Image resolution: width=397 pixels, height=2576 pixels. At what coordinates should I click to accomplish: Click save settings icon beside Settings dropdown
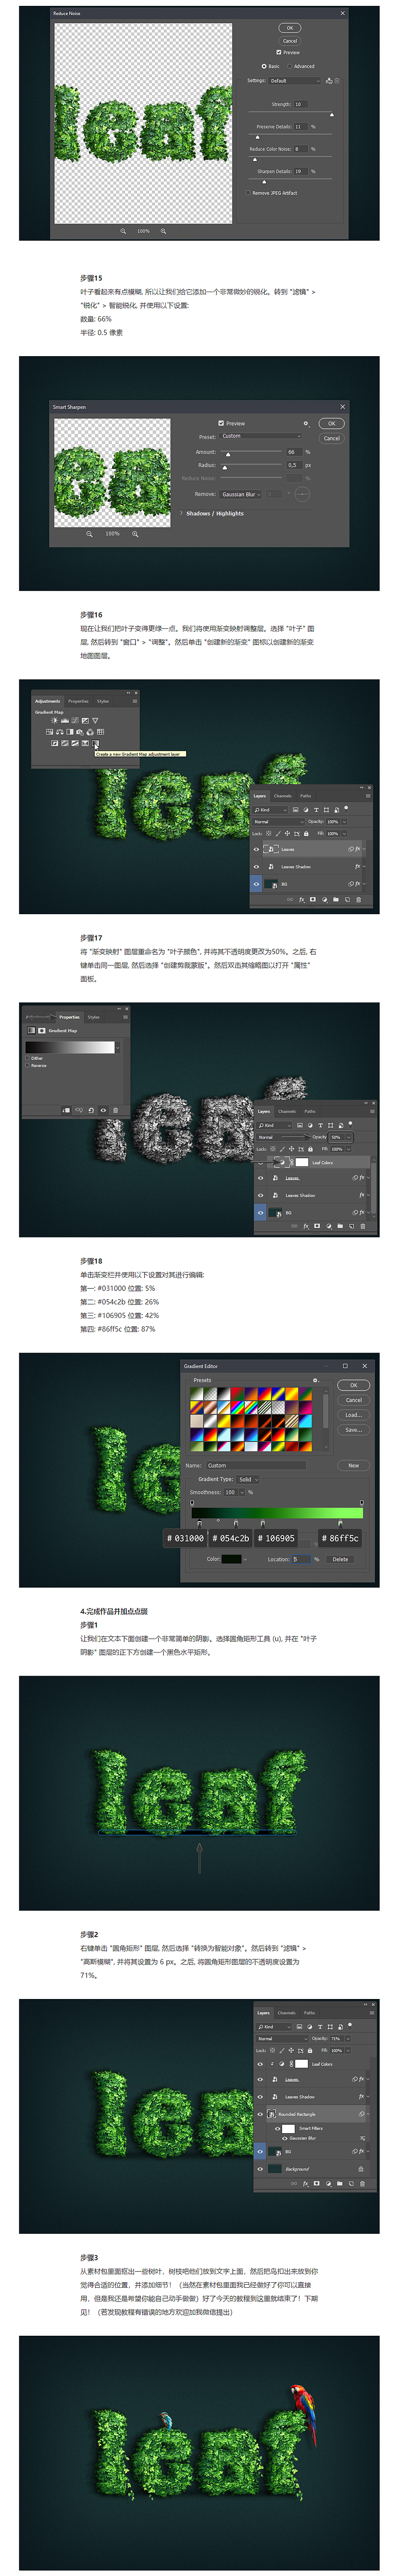click(329, 81)
